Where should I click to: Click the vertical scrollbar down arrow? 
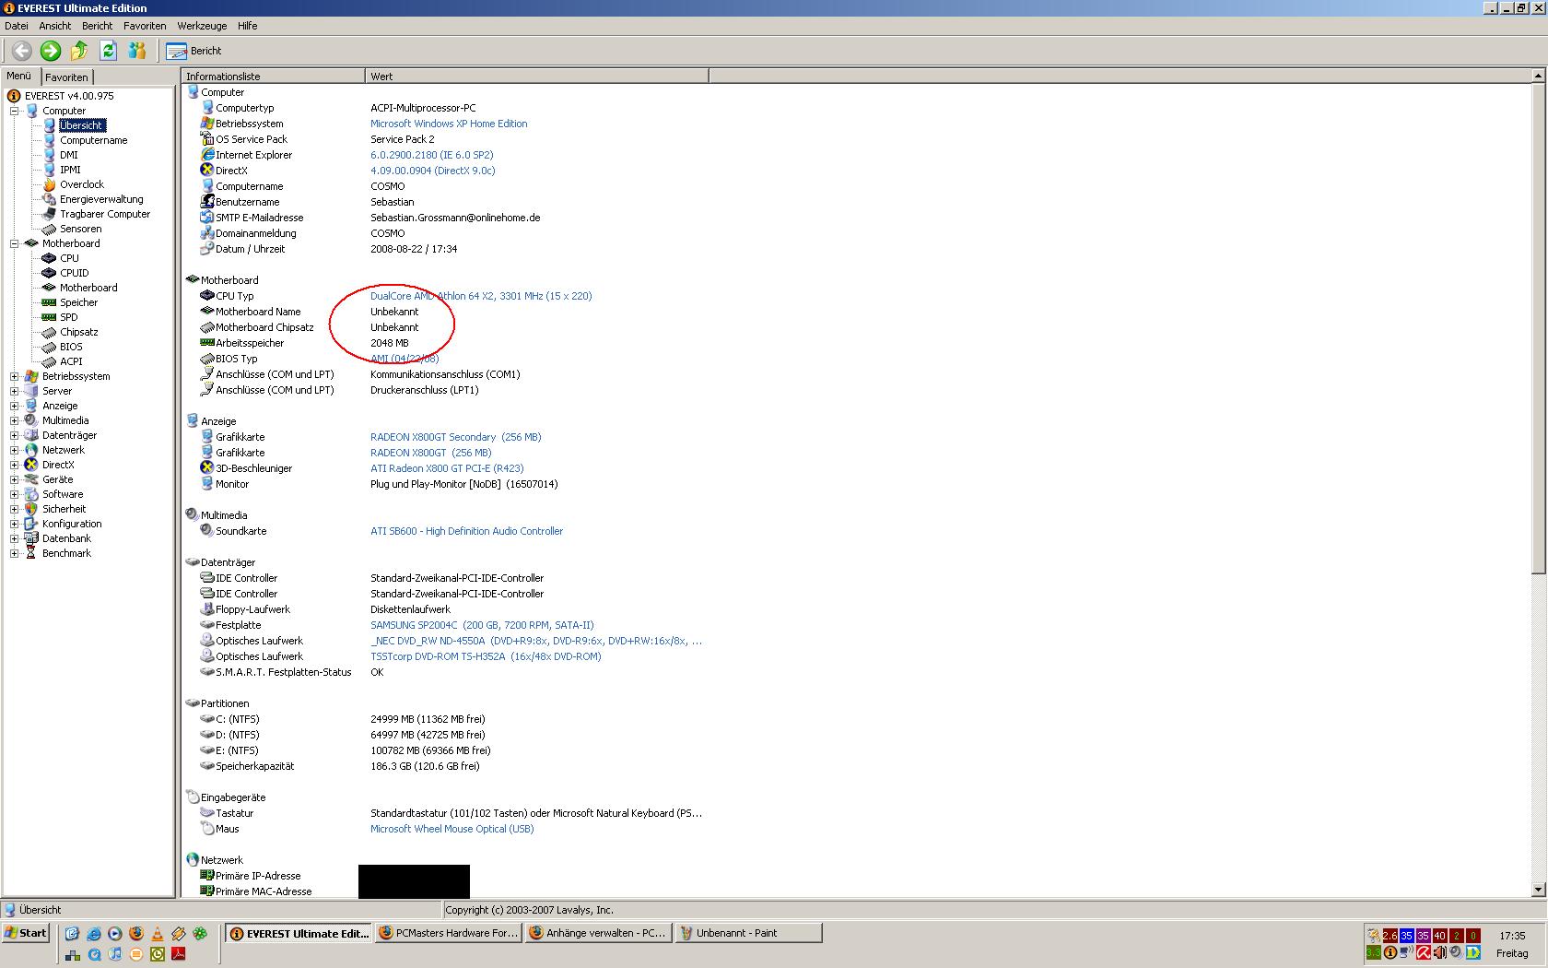1539,890
